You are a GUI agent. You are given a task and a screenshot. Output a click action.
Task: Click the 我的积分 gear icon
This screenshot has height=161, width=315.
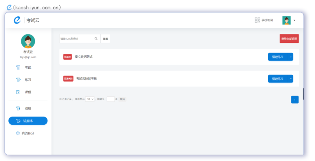point(18,133)
